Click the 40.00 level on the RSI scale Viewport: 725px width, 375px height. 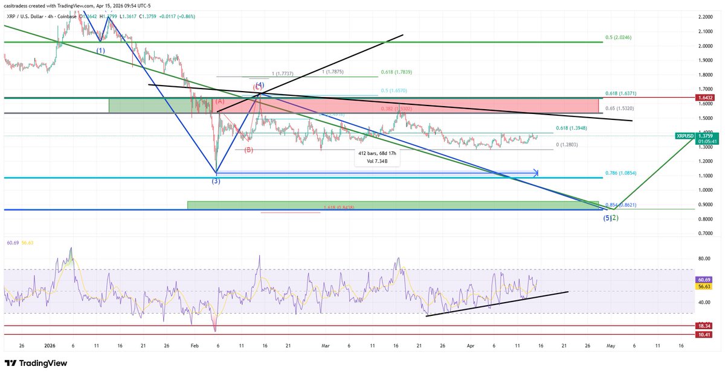coord(703,303)
